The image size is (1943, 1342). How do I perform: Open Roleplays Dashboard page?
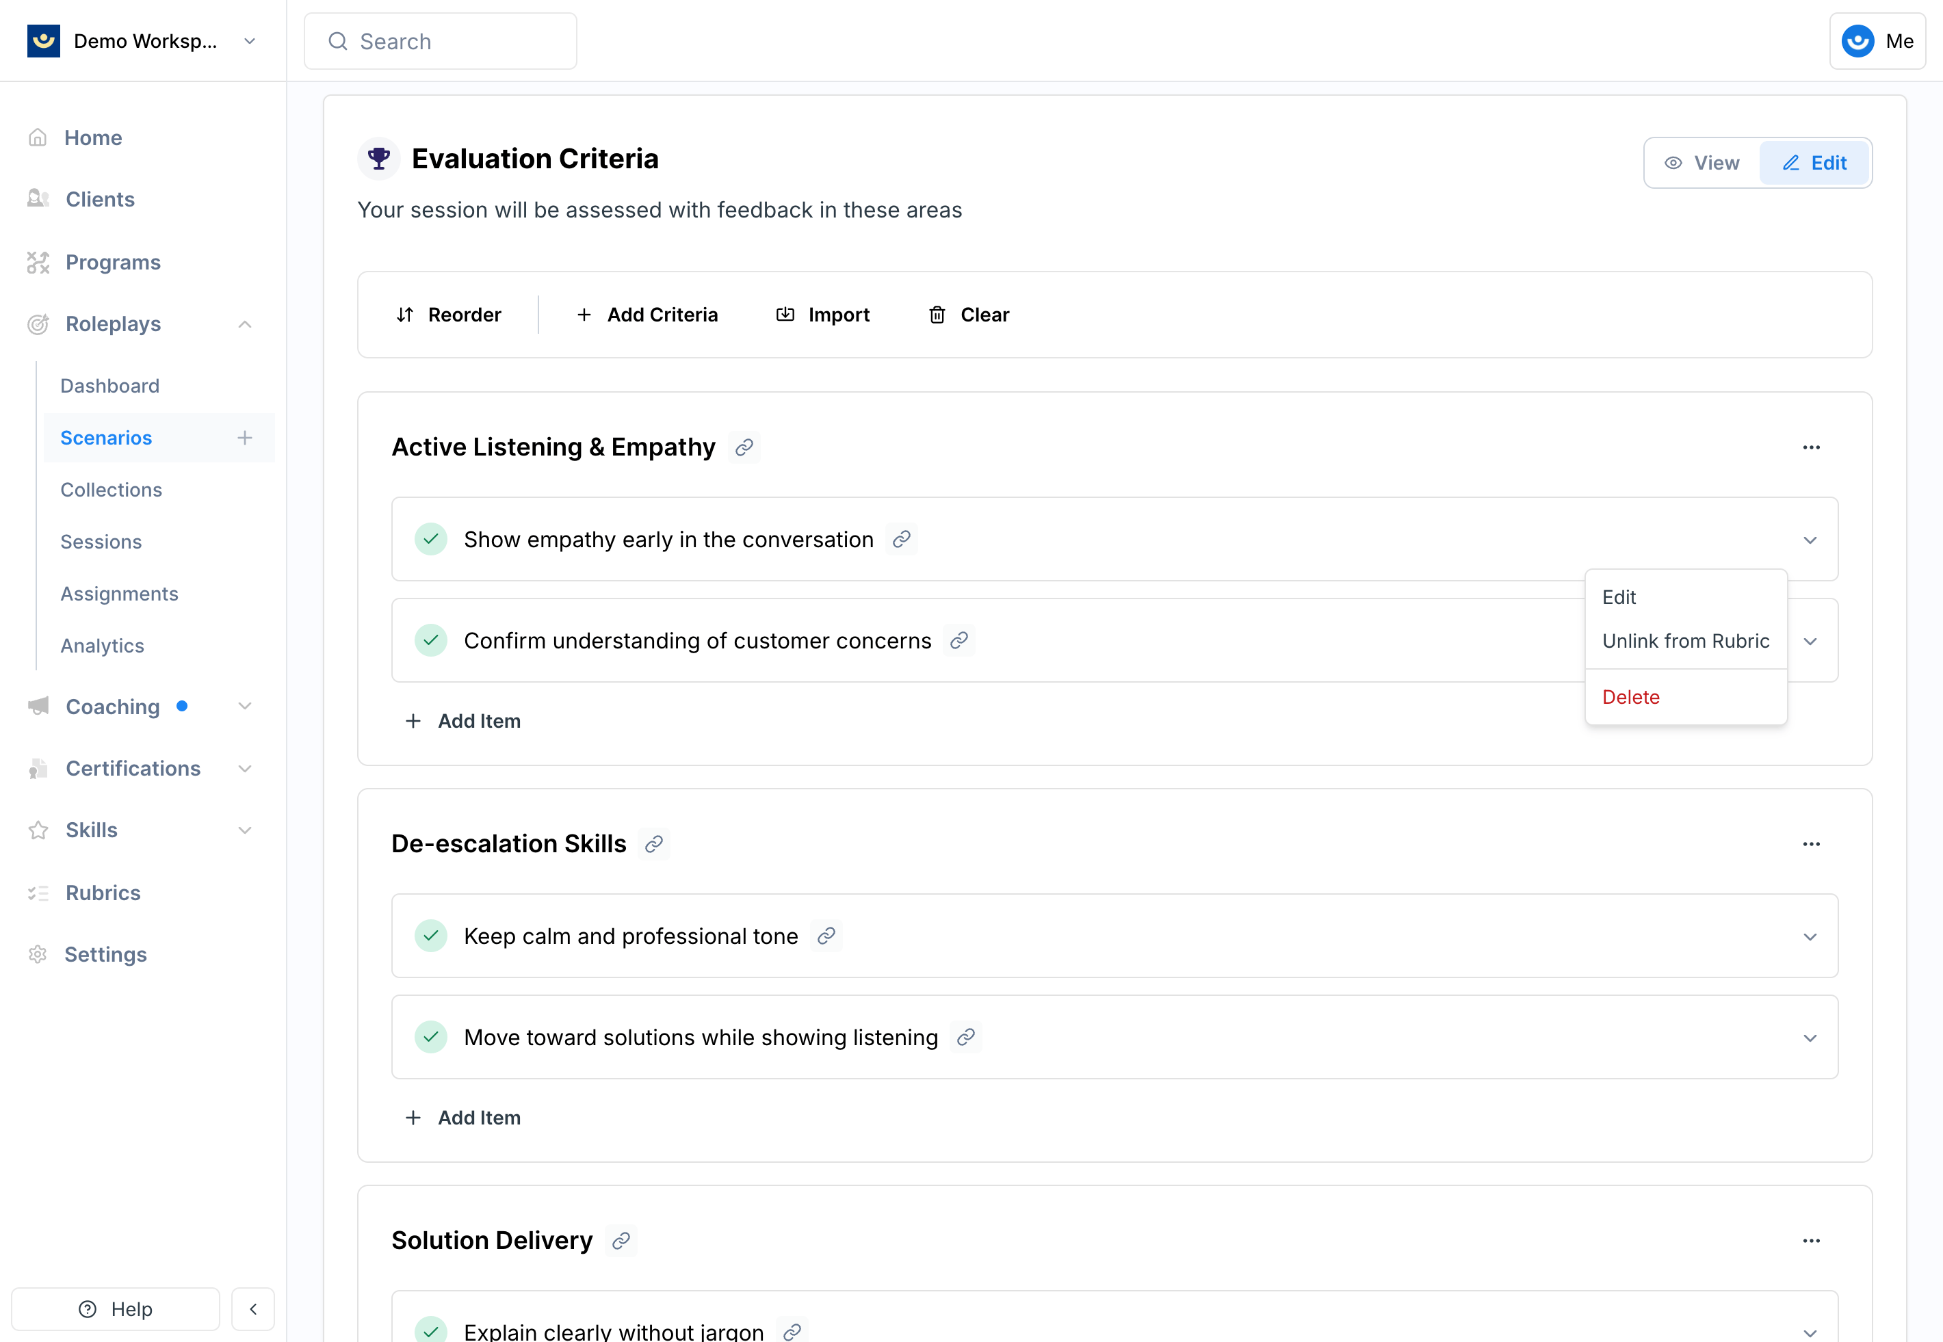point(109,386)
